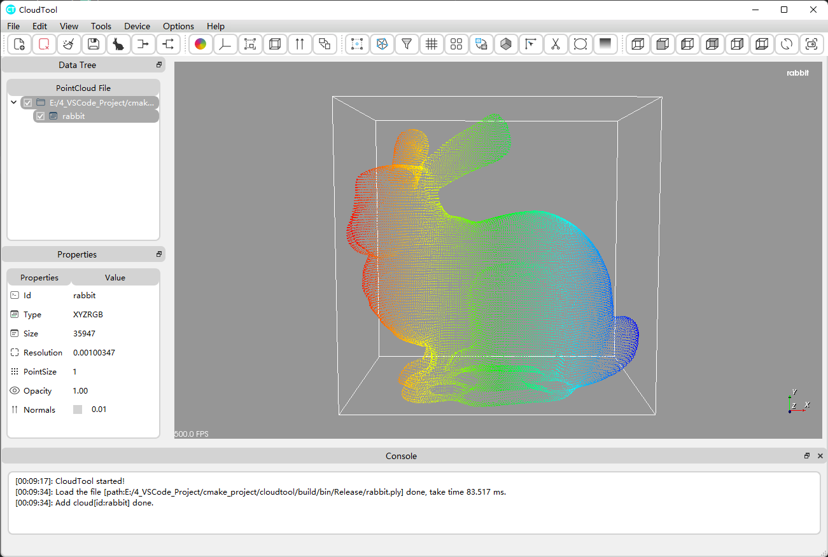Image resolution: width=828 pixels, height=557 pixels.
Task: Click the wireframe cube icon right of axes
Action: point(275,44)
